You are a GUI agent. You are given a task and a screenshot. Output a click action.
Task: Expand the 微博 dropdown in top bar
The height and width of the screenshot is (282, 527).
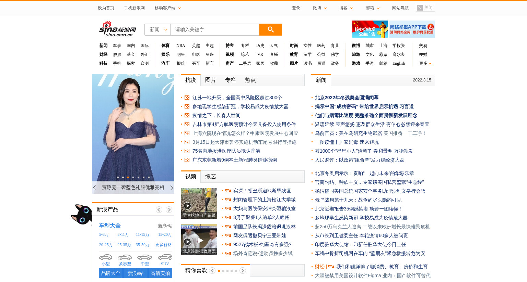pyautogui.click(x=320, y=8)
